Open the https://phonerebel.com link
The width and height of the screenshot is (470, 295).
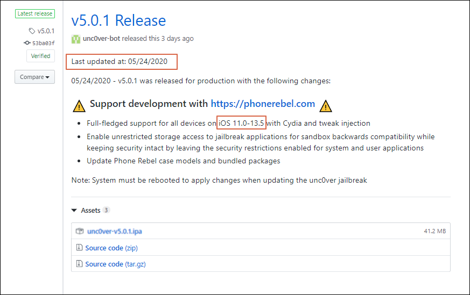tap(263, 104)
